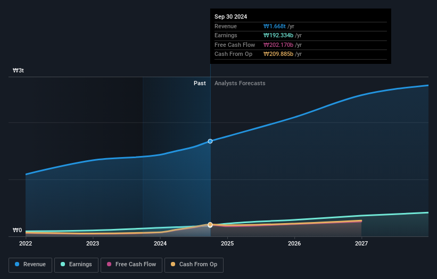Click the 2027 x-axis label
Image resolution: width=437 pixels, height=279 pixels.
click(361, 244)
